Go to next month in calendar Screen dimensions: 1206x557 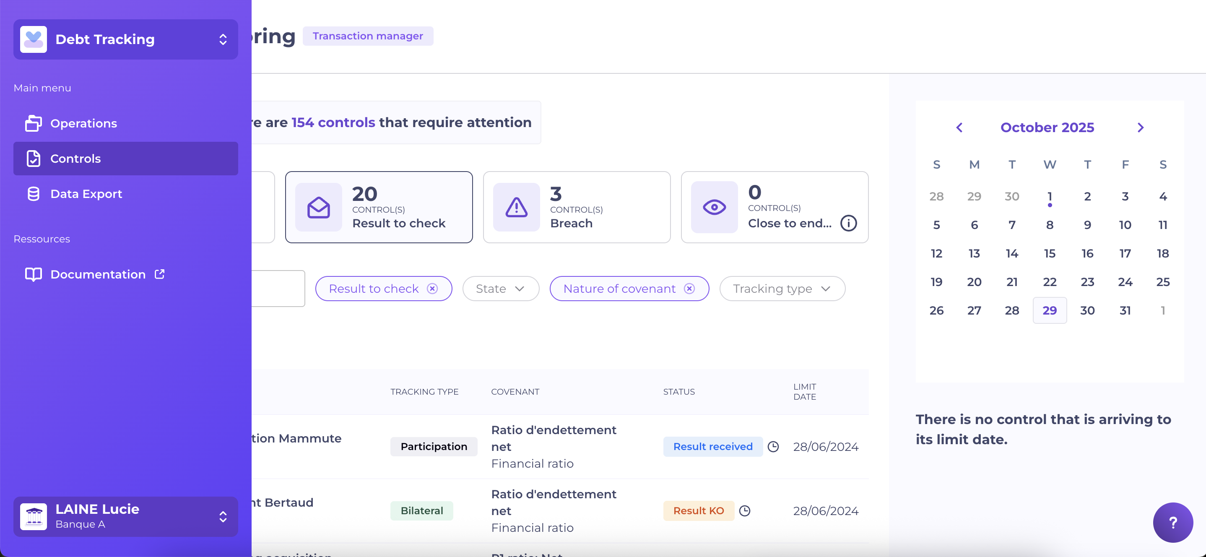[1141, 128]
